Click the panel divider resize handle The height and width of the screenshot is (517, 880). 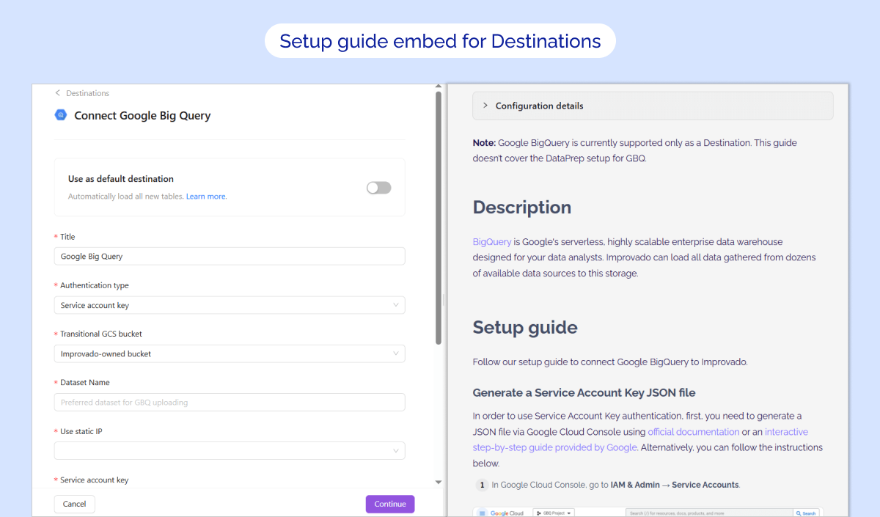click(x=443, y=299)
